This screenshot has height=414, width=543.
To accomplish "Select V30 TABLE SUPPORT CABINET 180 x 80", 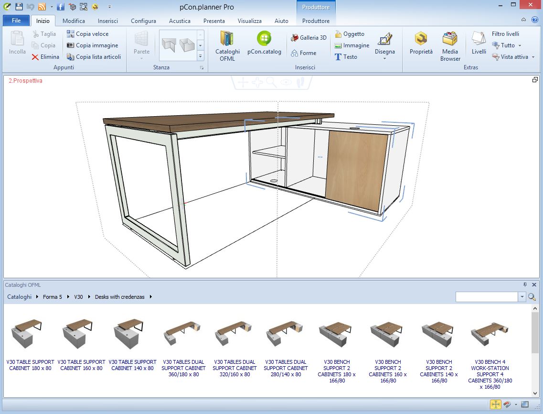I will [30, 345].
